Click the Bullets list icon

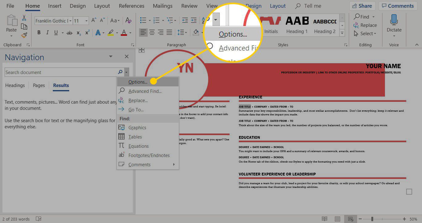(x=143, y=21)
